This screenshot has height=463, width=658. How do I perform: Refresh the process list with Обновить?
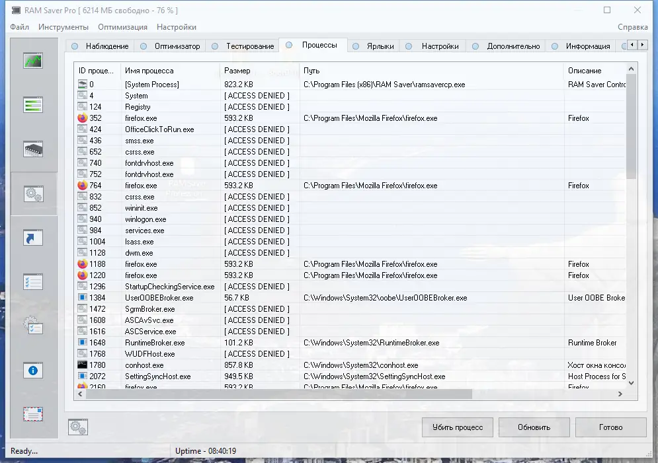(x=536, y=427)
